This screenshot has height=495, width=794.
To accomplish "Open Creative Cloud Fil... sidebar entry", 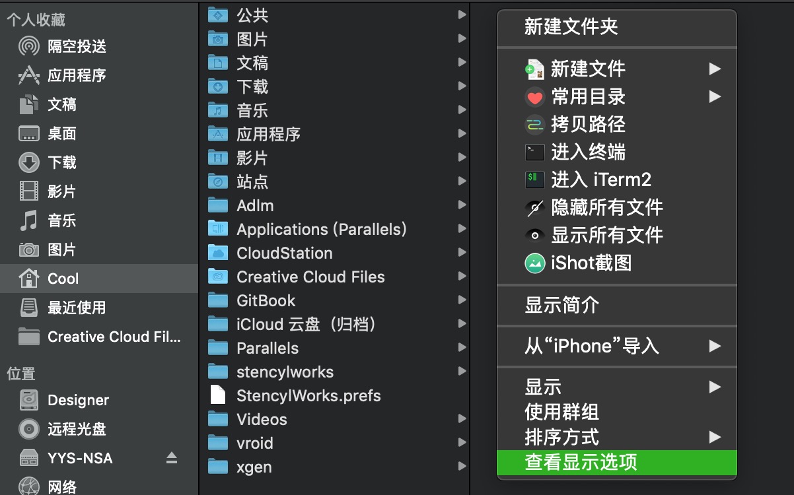I will 99,337.
